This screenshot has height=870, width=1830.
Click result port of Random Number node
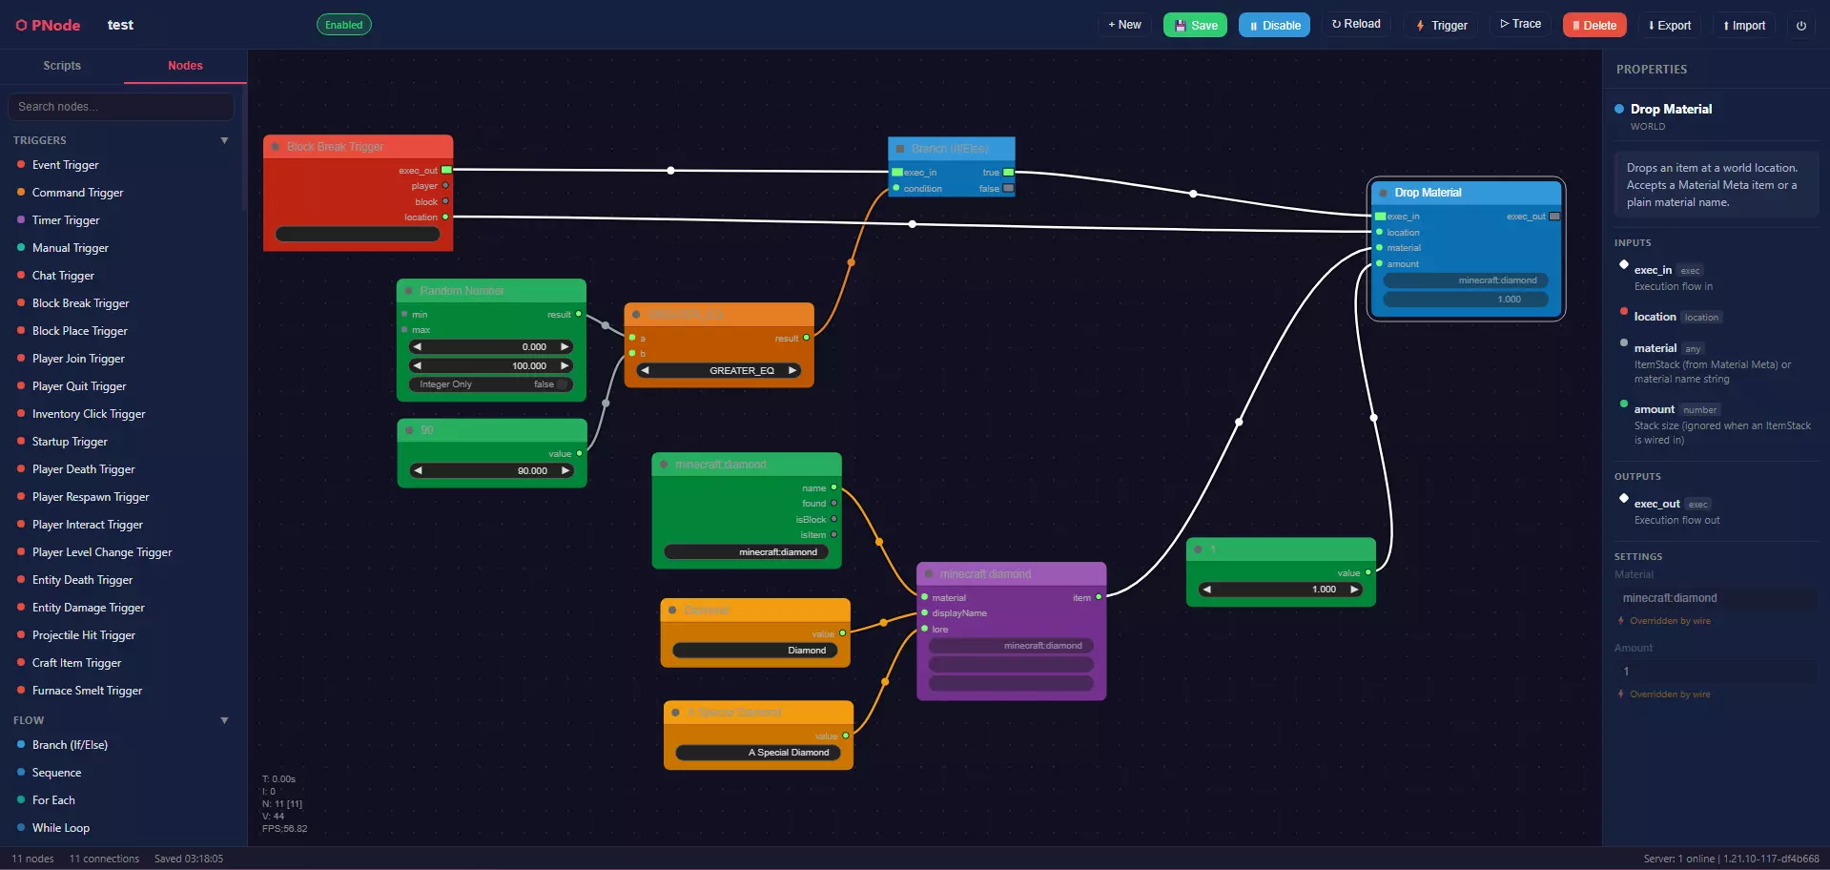pos(578,314)
